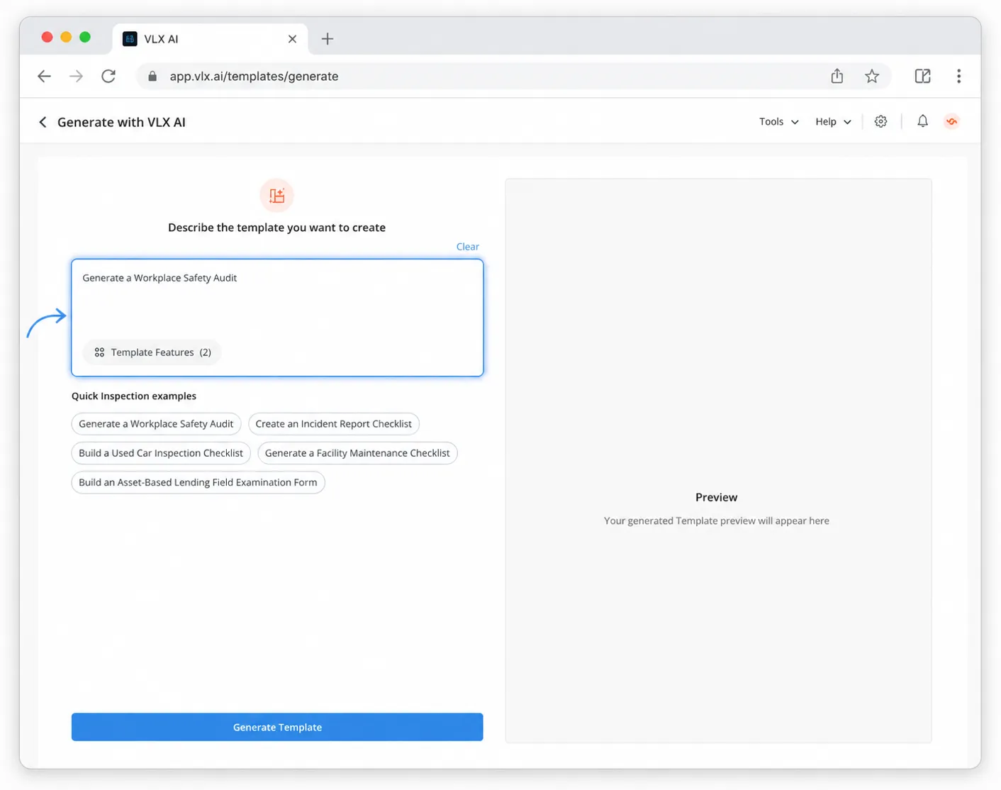
Task: Open notifications with the bell icon
Action: coord(922,121)
